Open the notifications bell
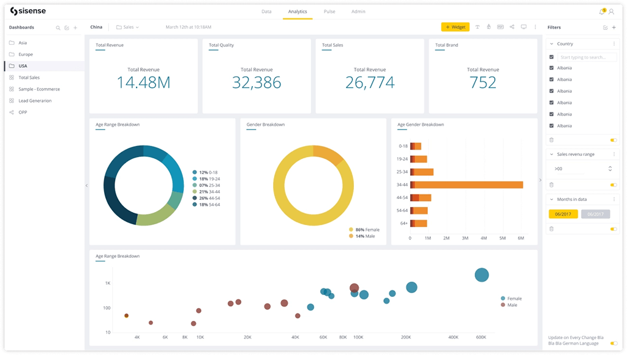 point(602,12)
